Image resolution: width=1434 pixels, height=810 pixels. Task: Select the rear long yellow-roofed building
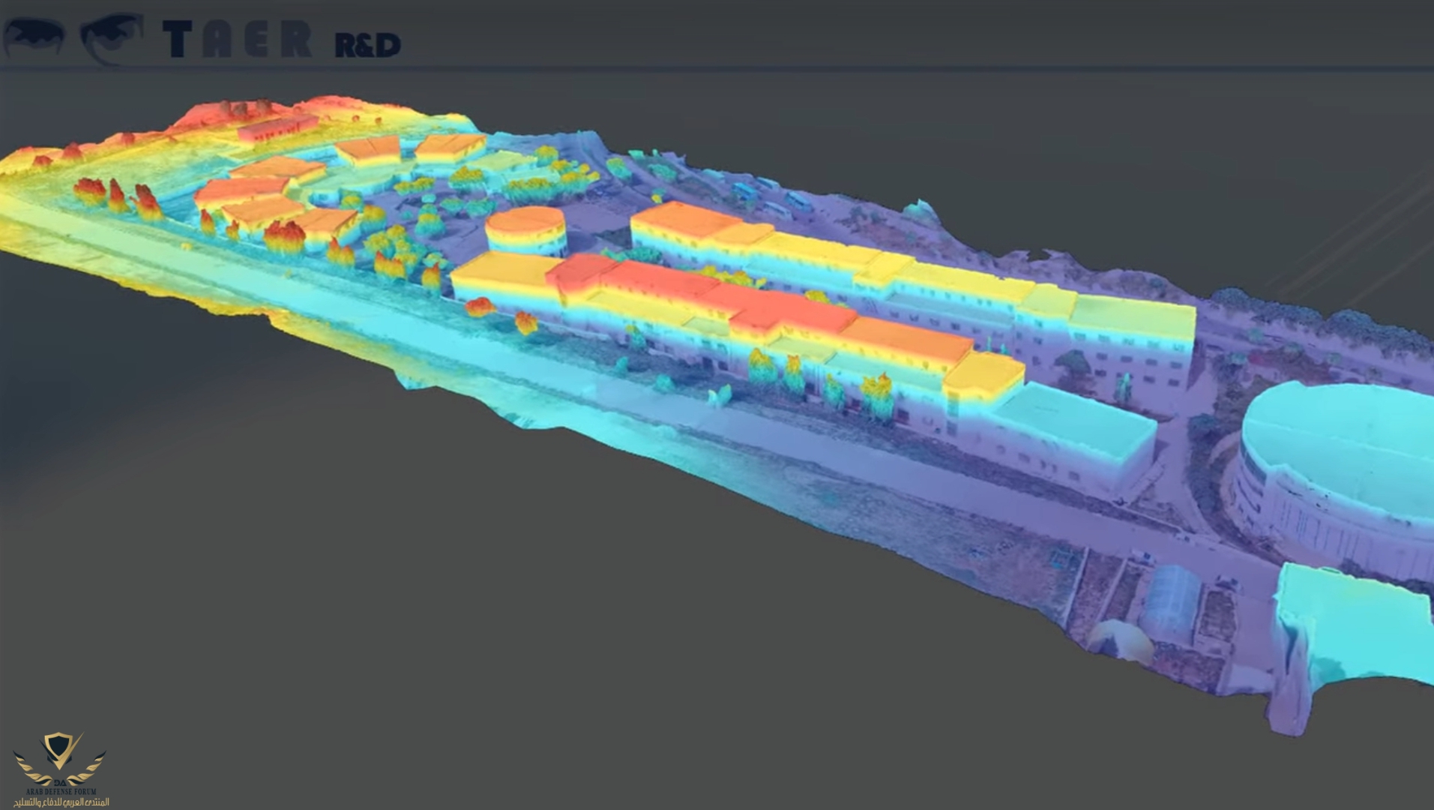pos(900,270)
